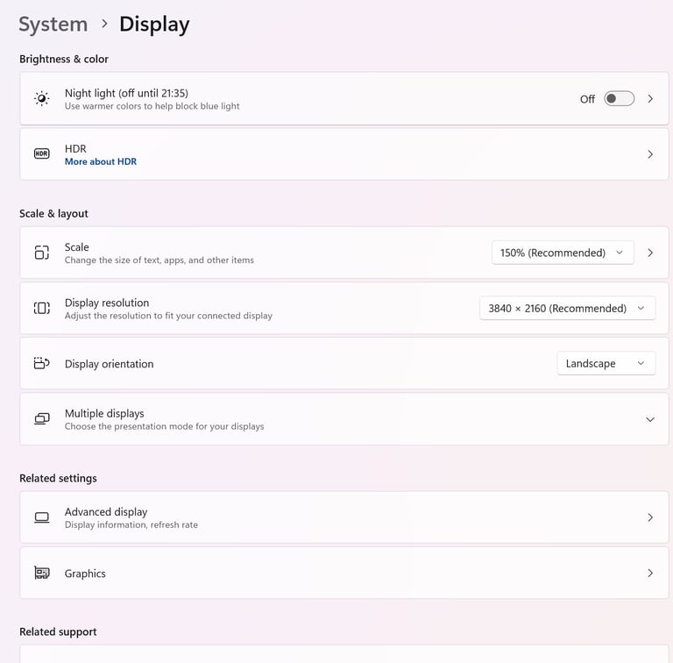
Task: Open the Display resolution dropdown
Action: [568, 308]
